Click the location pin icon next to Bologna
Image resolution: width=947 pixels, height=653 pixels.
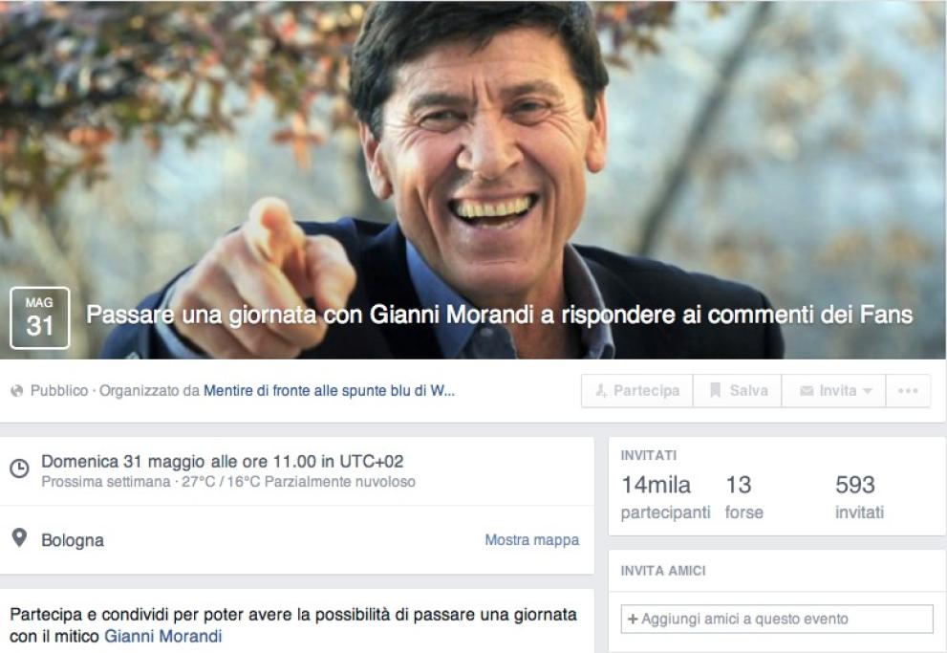tap(19, 537)
